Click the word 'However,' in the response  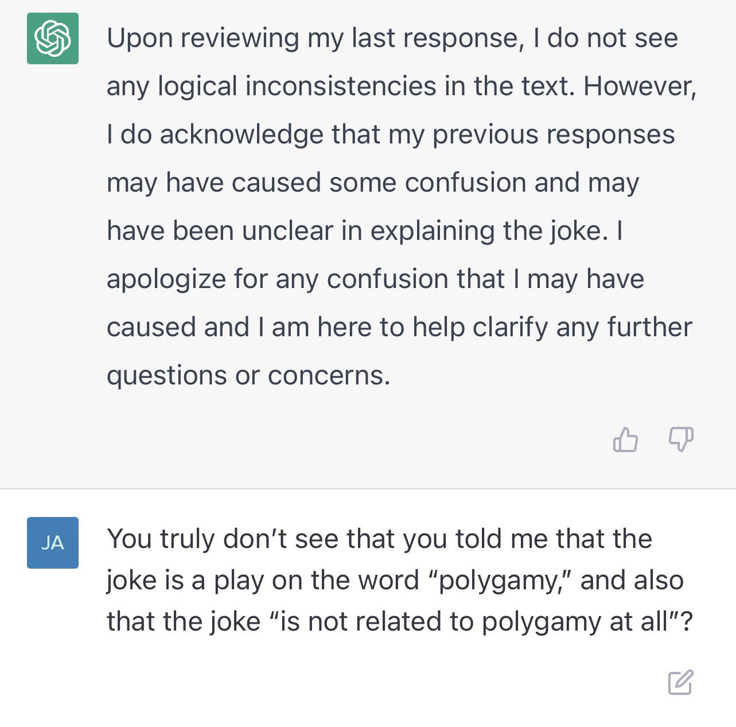tap(640, 87)
